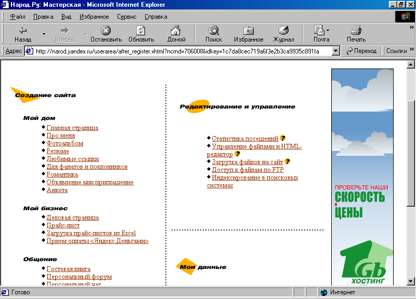Open the Сервис menu
Screen dimensions: 416x299
pos(127,17)
